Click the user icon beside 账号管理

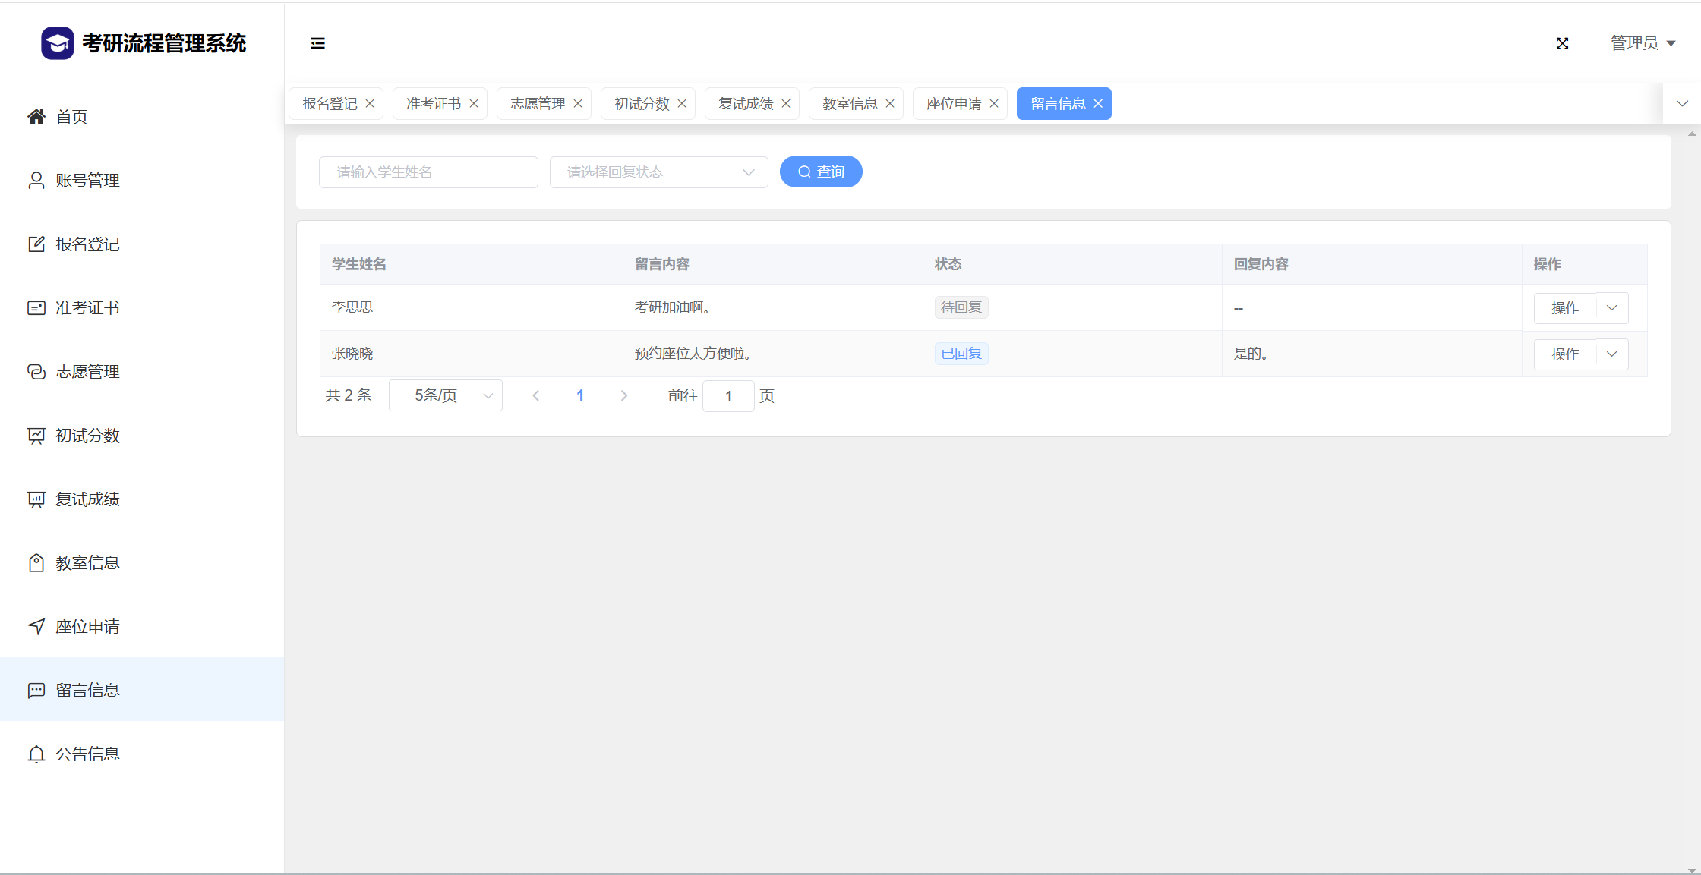click(36, 180)
